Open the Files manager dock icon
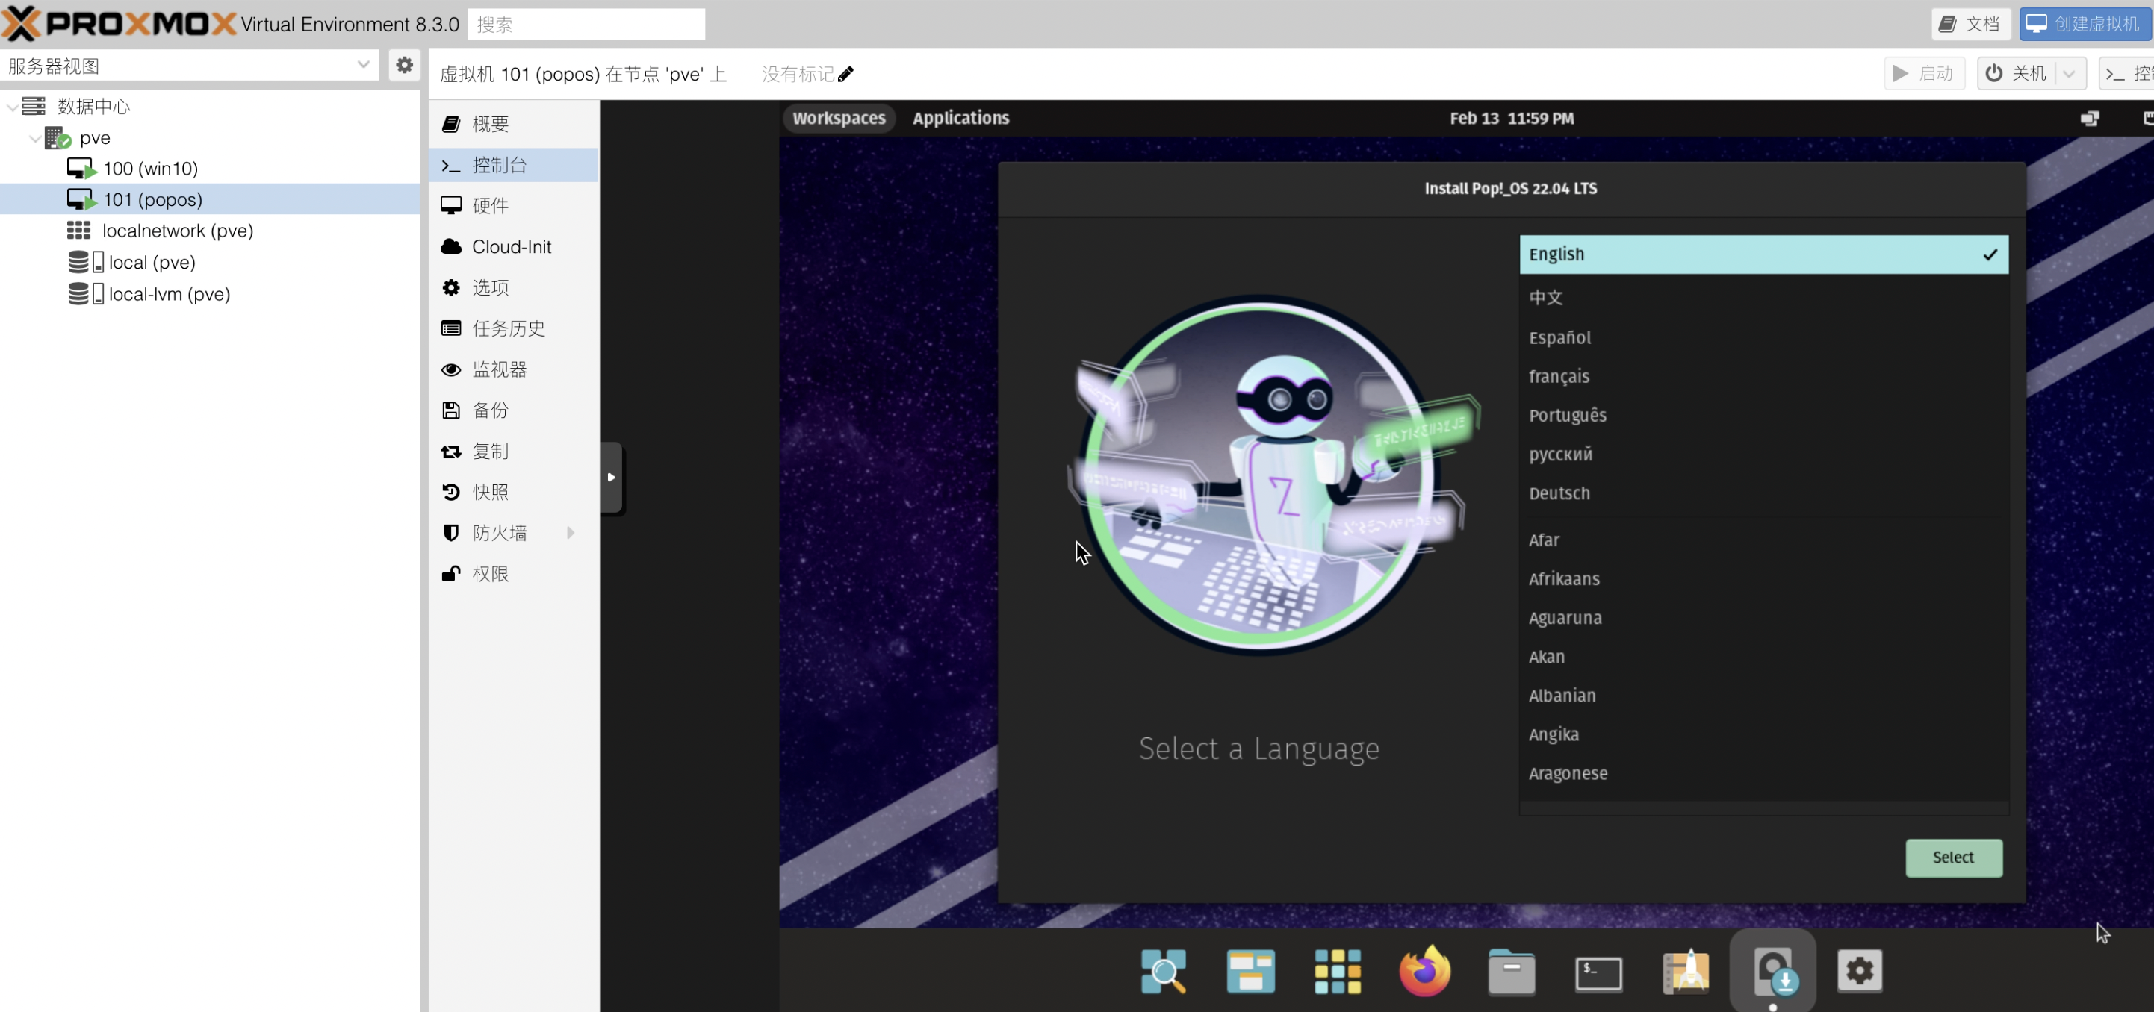The image size is (2154, 1012). coord(1511,971)
